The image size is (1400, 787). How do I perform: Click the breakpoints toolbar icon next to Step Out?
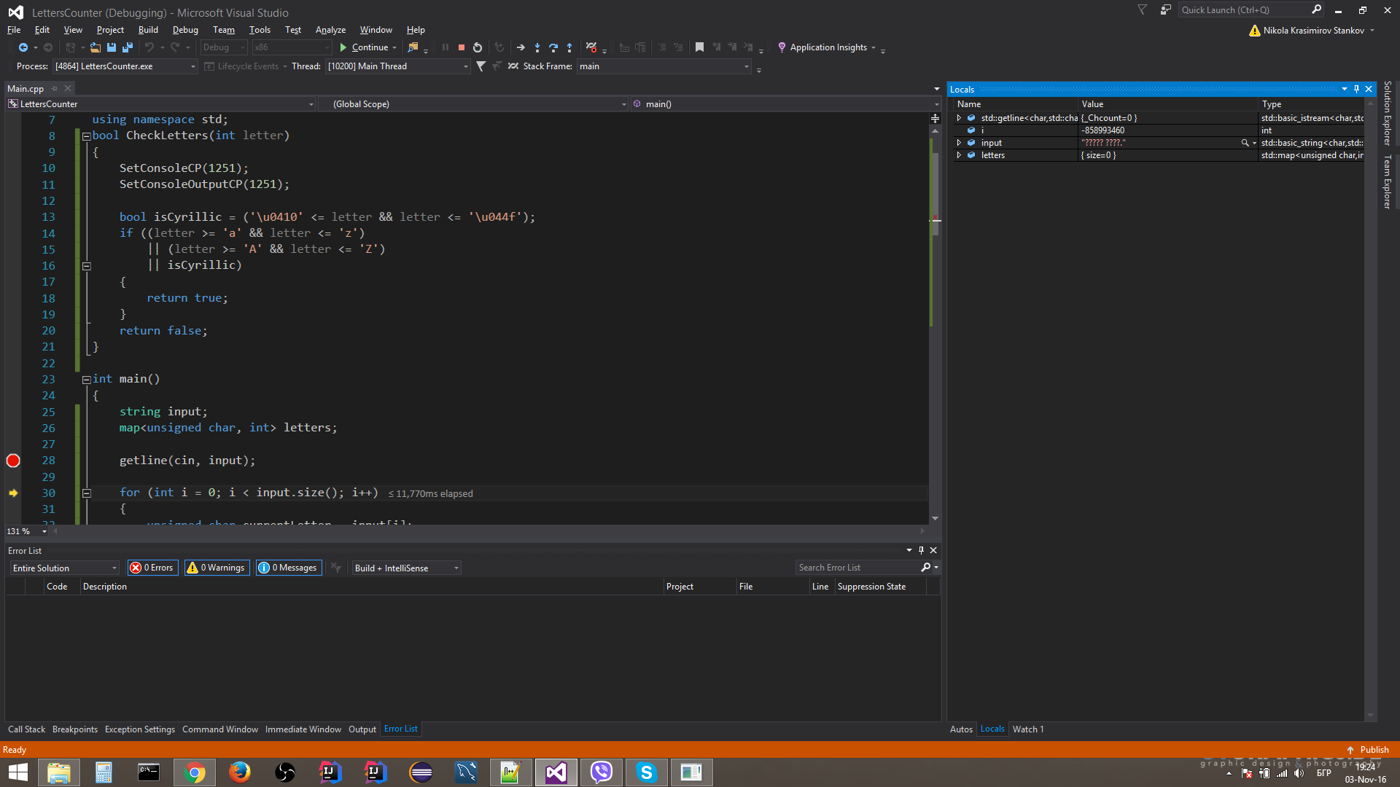[x=591, y=47]
